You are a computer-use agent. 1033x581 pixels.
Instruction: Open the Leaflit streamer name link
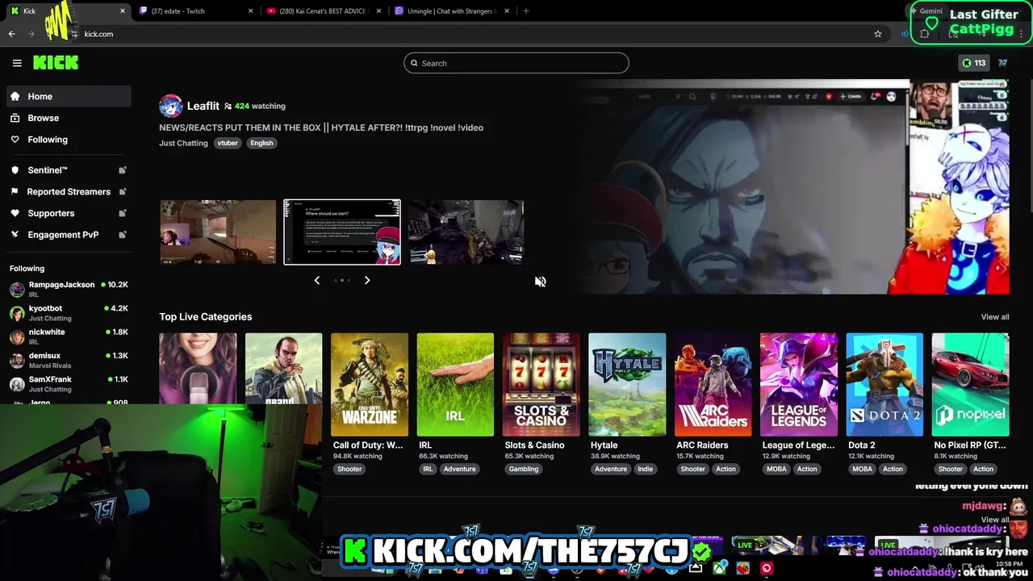(203, 106)
